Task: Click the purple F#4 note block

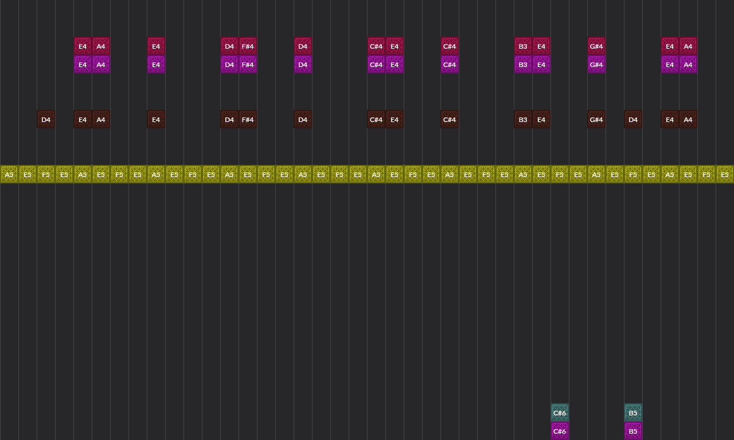Action: [x=248, y=64]
